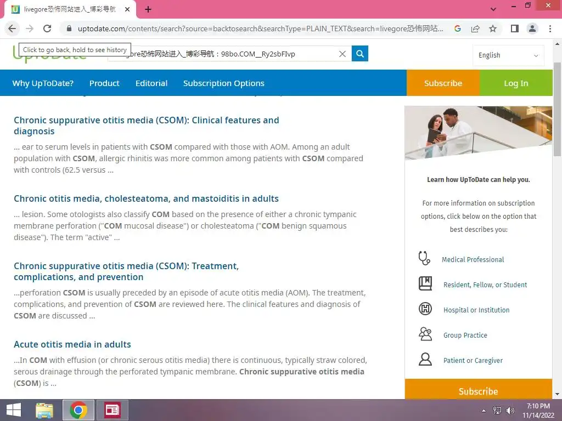Bookmark this page with star icon
This screenshot has height=421, width=562.
(493, 29)
